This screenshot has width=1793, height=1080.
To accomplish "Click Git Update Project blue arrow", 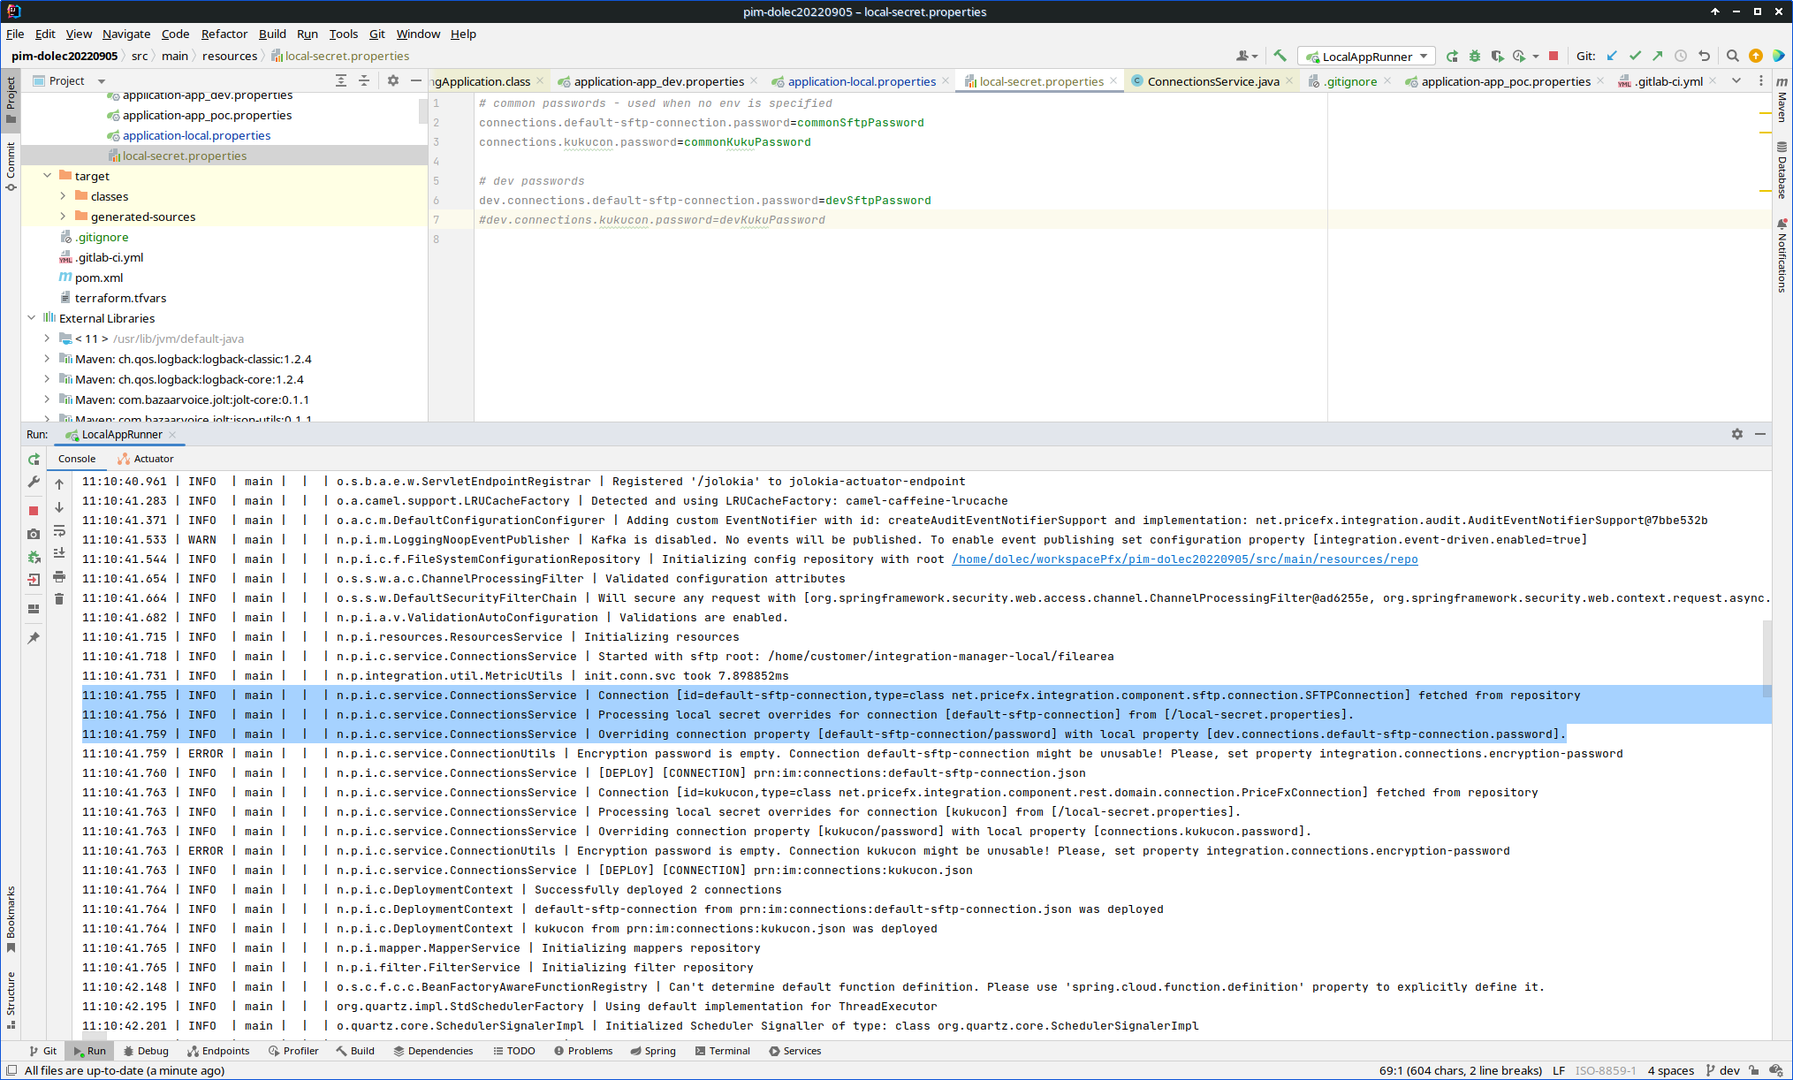I will (1612, 56).
